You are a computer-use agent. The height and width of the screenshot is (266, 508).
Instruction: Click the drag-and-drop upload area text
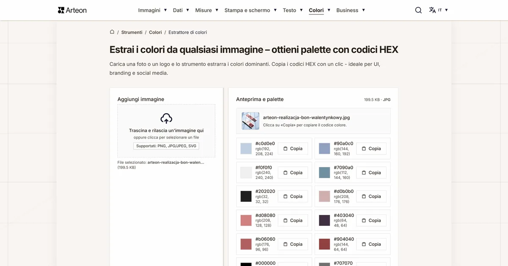(x=166, y=131)
